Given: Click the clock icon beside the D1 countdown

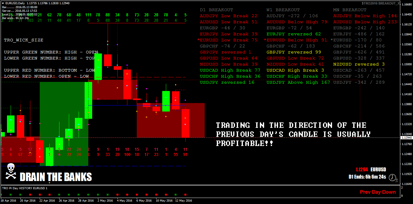Looking at the screenshot, I should tap(392, 178).
